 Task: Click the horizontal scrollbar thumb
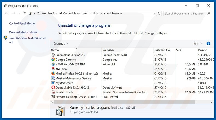pyautogui.click(x=124, y=102)
